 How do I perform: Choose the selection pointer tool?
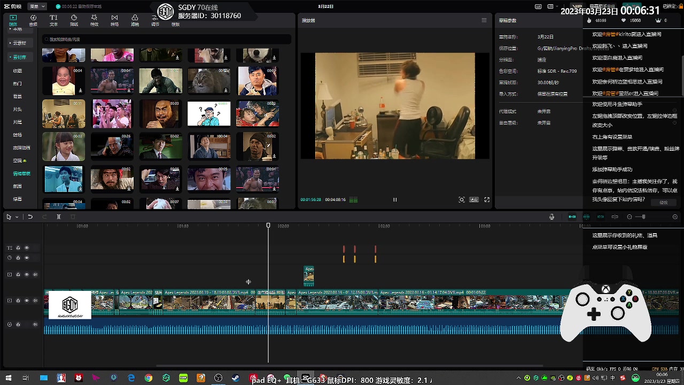point(9,217)
